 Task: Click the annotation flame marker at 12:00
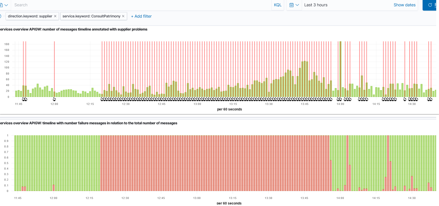click(54, 99)
